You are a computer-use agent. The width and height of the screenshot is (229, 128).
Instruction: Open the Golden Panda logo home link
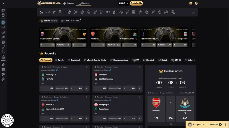click(49, 3)
